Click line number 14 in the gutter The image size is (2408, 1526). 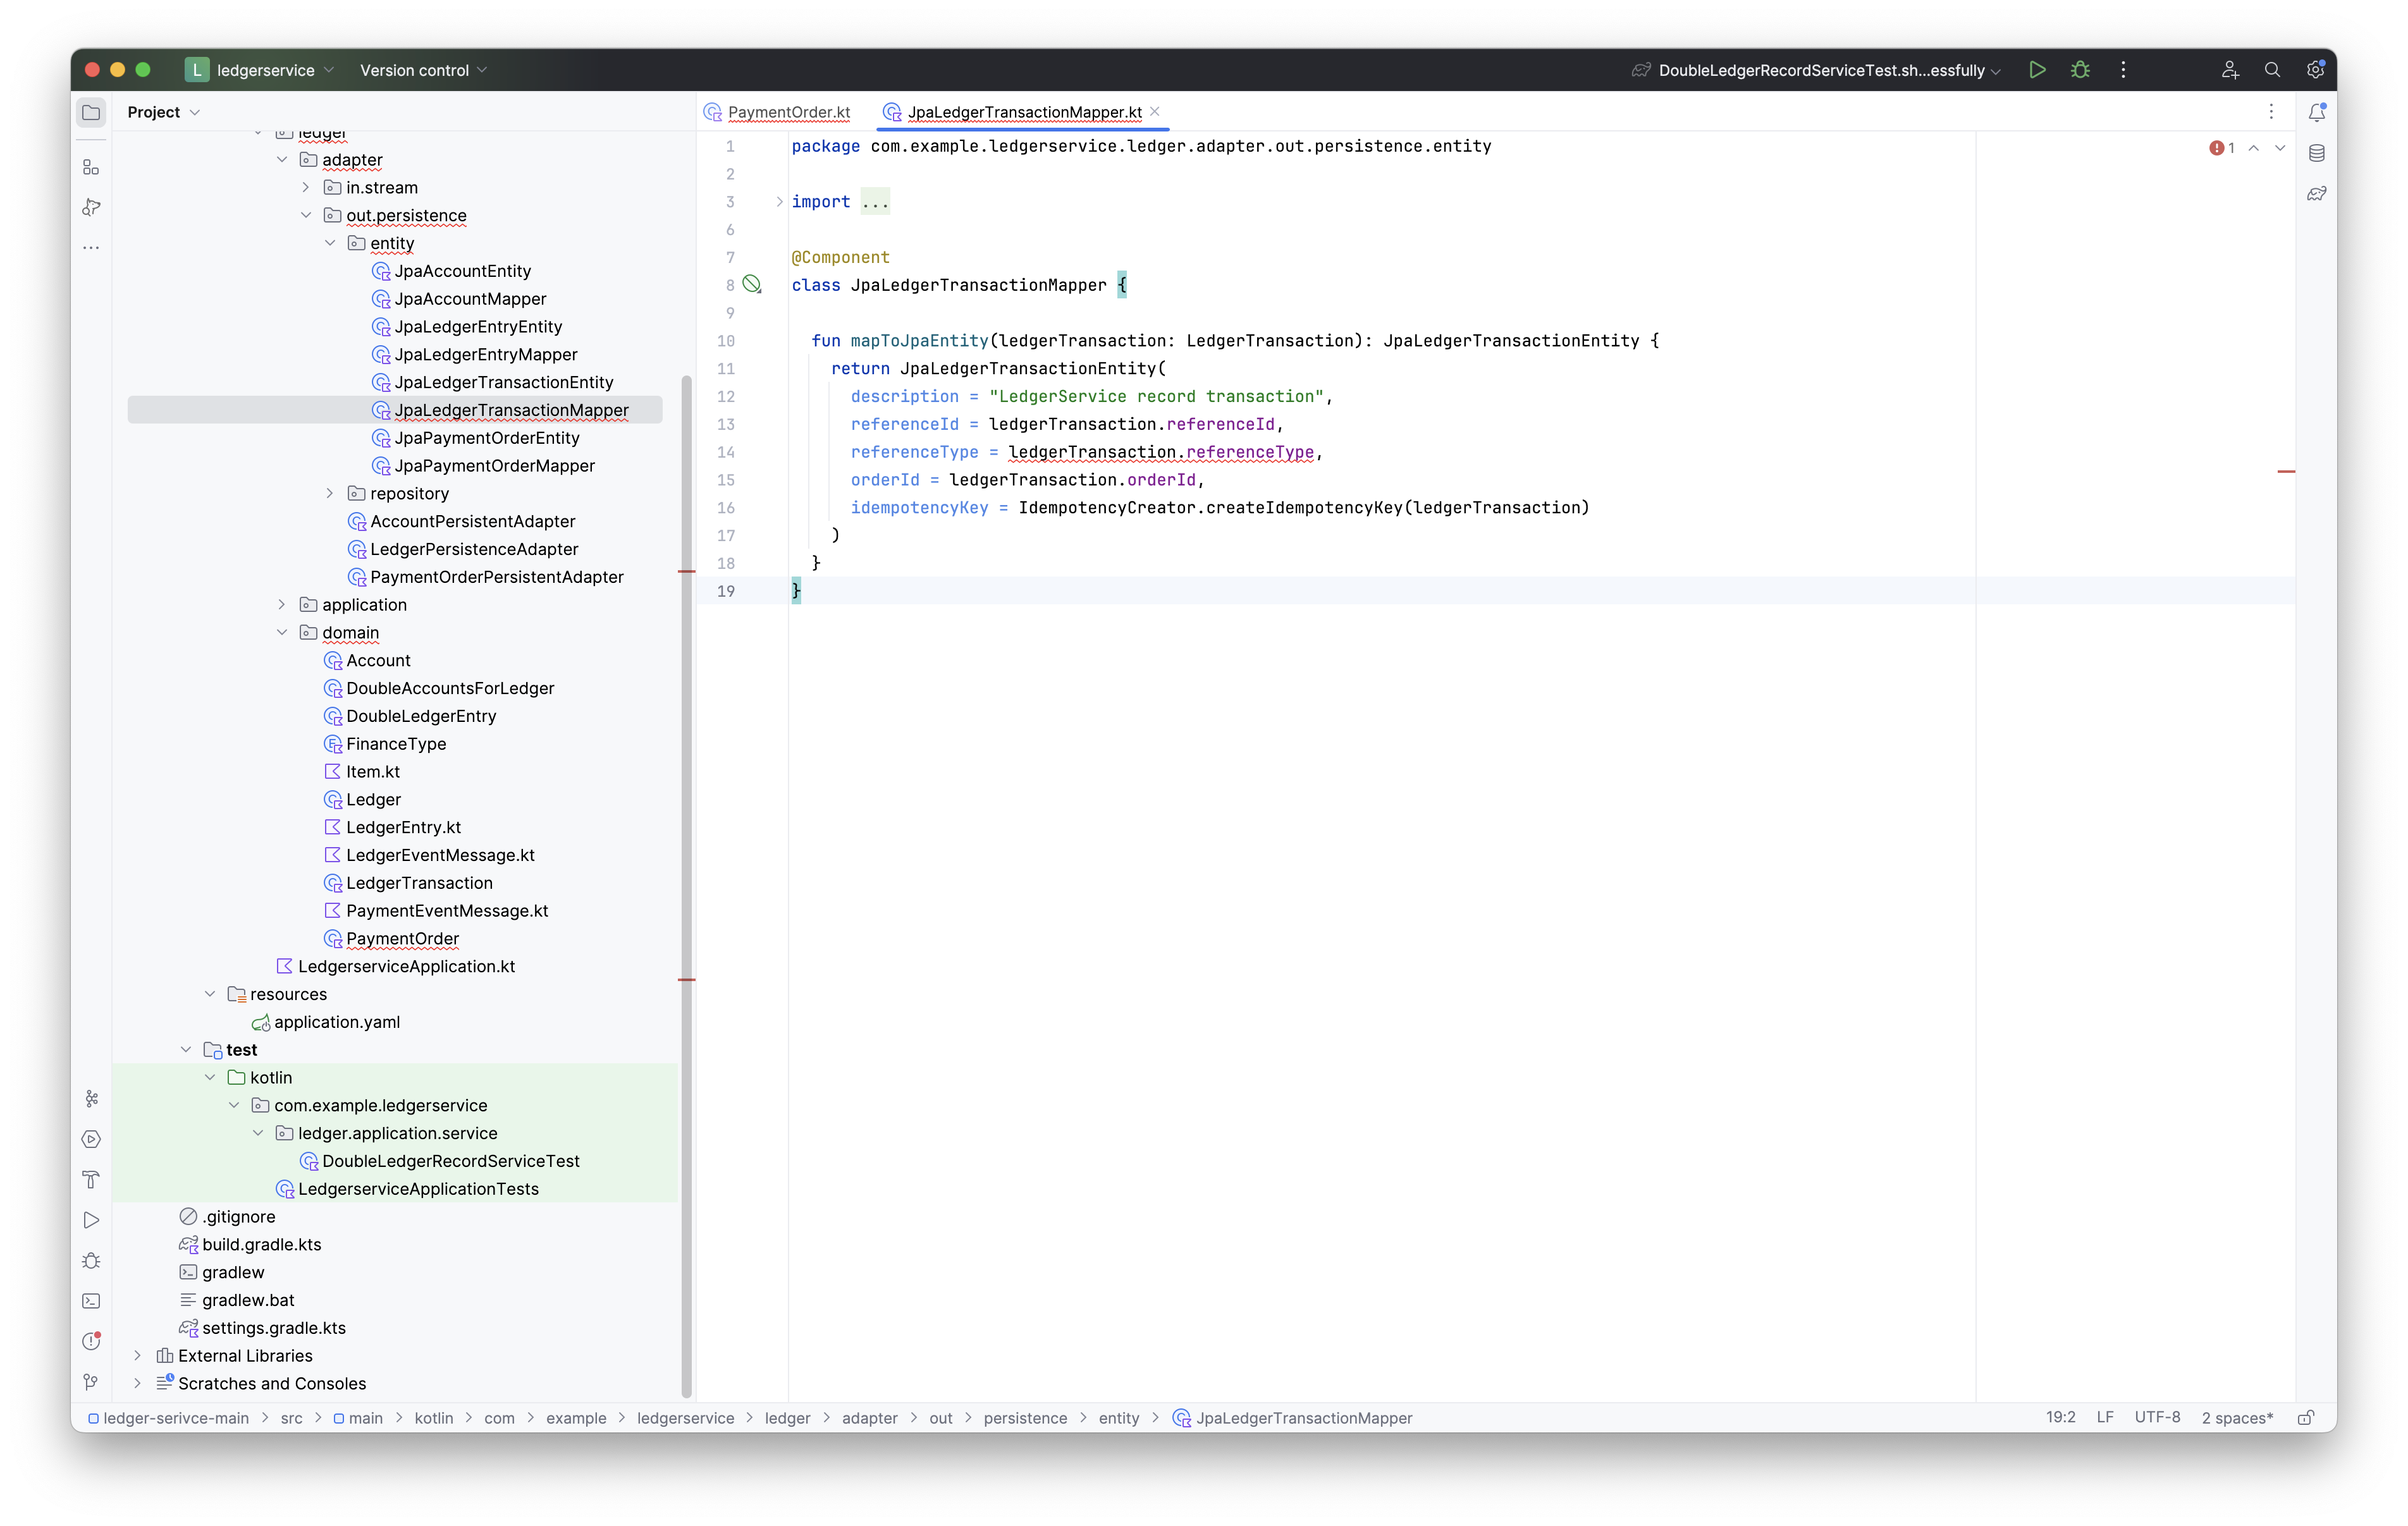[x=726, y=452]
